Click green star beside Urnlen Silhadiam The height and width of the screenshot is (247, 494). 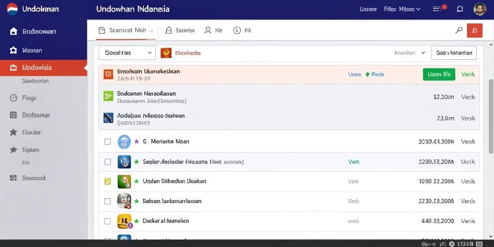(x=137, y=181)
